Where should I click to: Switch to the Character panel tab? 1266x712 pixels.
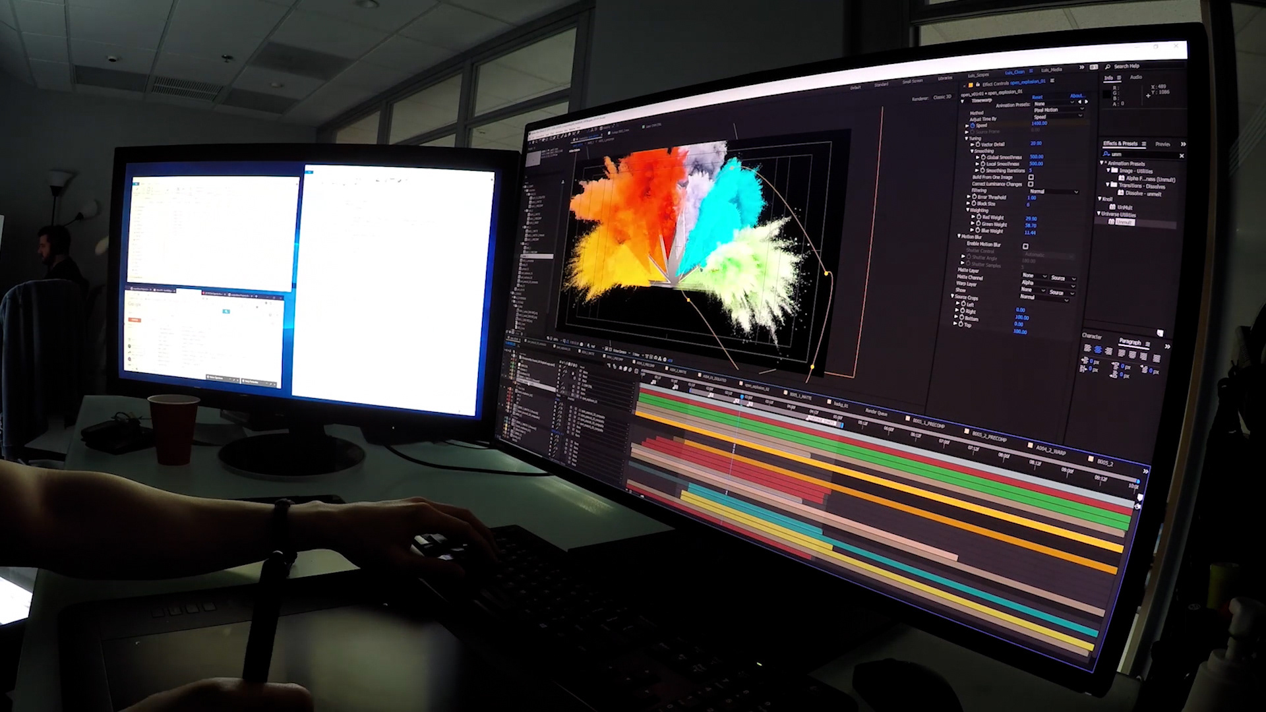[x=1091, y=336]
